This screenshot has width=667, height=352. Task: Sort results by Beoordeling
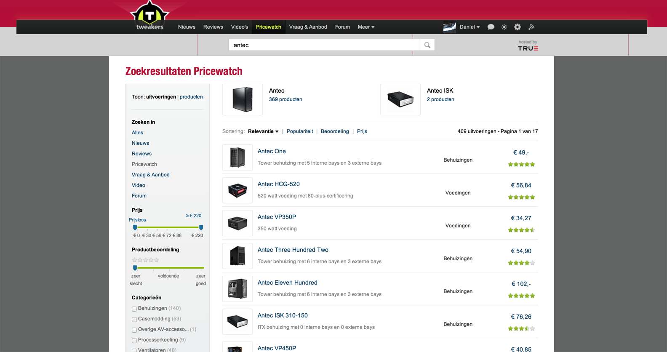335,131
